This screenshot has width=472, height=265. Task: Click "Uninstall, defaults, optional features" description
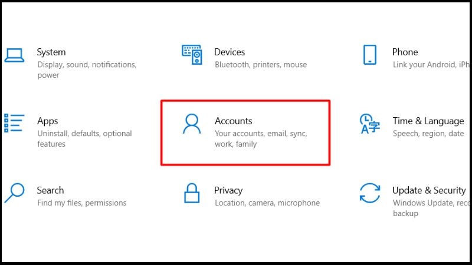(84, 139)
